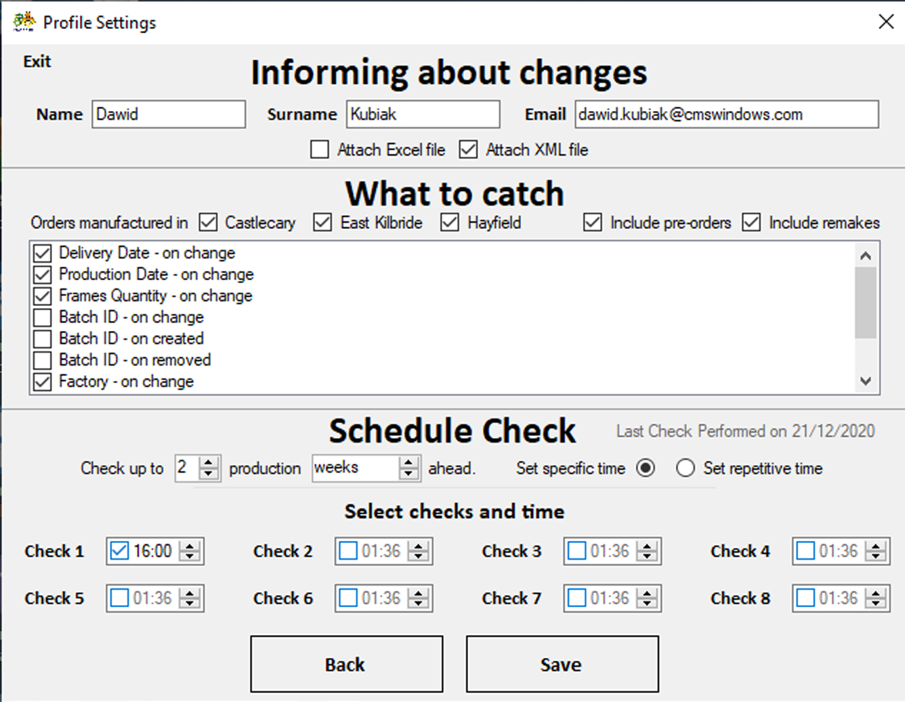This screenshot has width=905, height=702.
Task: Click the weeks selector spin arrows
Action: point(408,468)
